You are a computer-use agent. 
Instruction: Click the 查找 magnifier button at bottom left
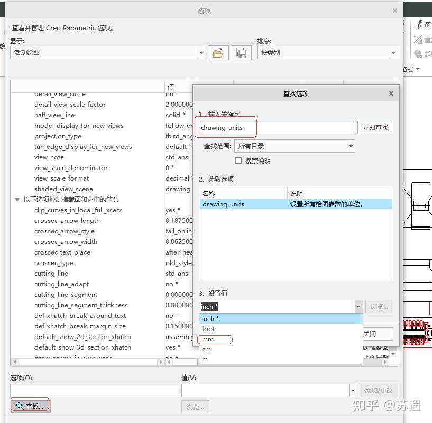pyautogui.click(x=29, y=405)
